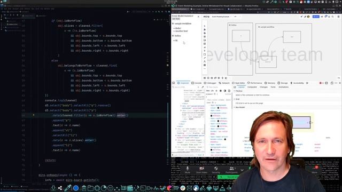Click the first background-color swatch
The image size is (342, 192).
click(218, 108)
